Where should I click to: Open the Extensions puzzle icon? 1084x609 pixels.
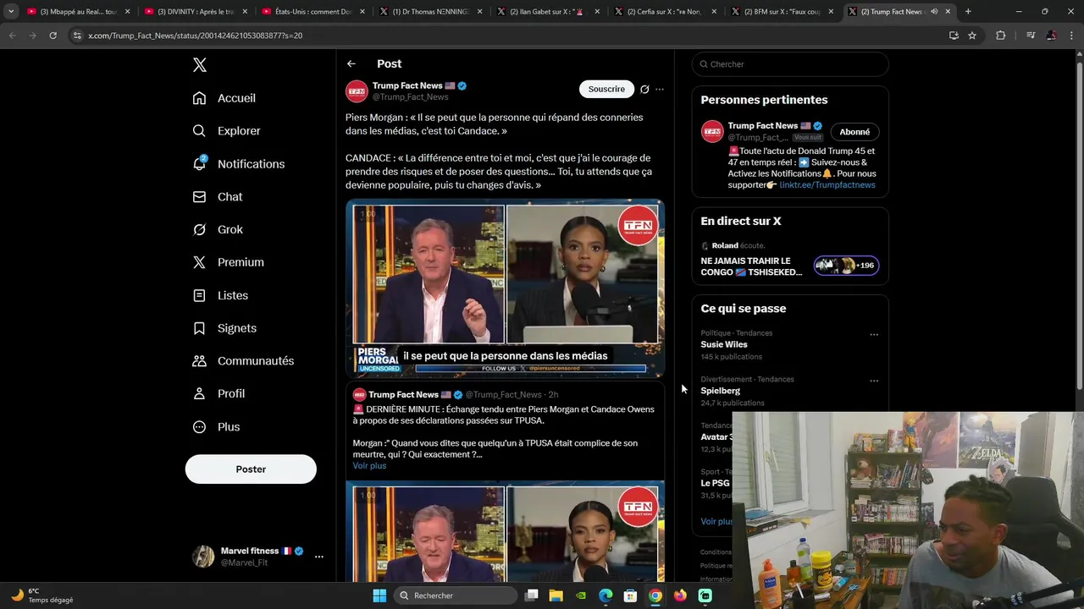tap(1001, 36)
